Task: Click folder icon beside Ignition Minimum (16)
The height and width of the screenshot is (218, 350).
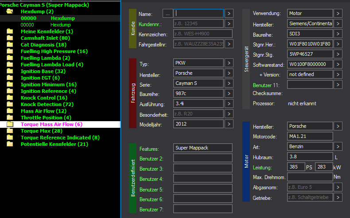Action: pos(10,84)
